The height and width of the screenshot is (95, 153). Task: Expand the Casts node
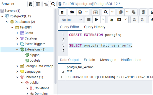point(17,33)
